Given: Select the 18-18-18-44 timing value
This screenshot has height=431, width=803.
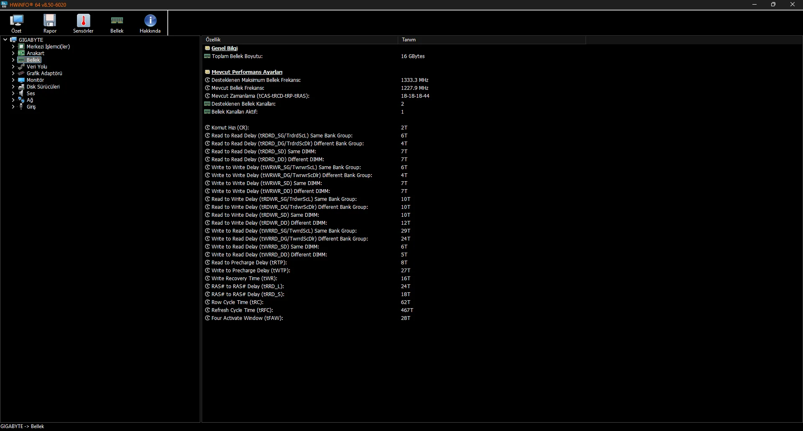Looking at the screenshot, I should [x=415, y=96].
